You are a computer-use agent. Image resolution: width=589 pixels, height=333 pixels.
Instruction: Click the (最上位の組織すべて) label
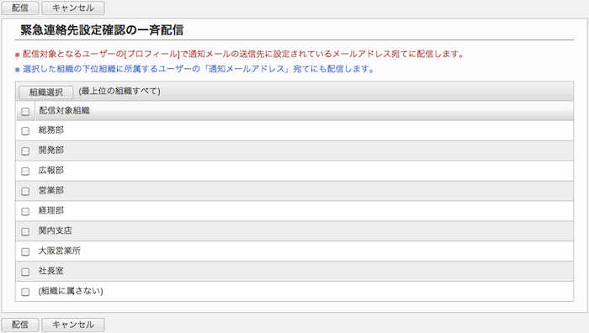pyautogui.click(x=119, y=91)
